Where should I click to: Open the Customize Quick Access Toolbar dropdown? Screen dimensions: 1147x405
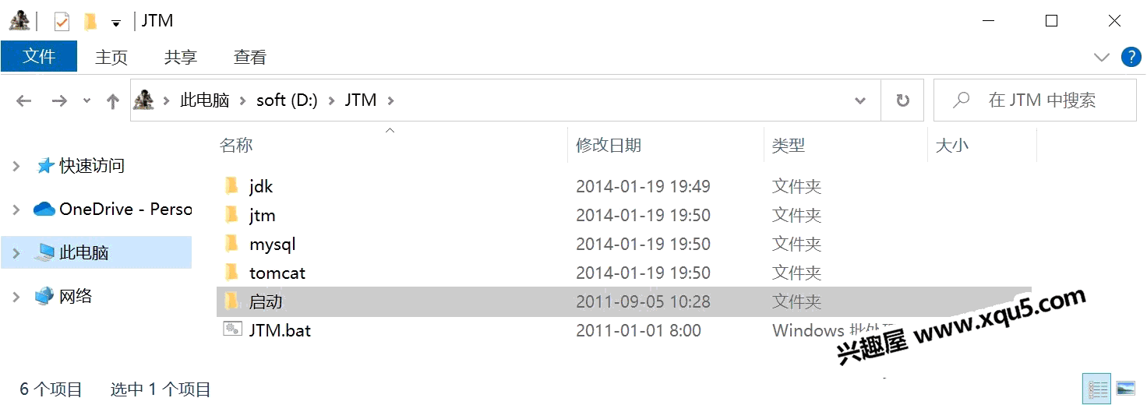pos(116,23)
